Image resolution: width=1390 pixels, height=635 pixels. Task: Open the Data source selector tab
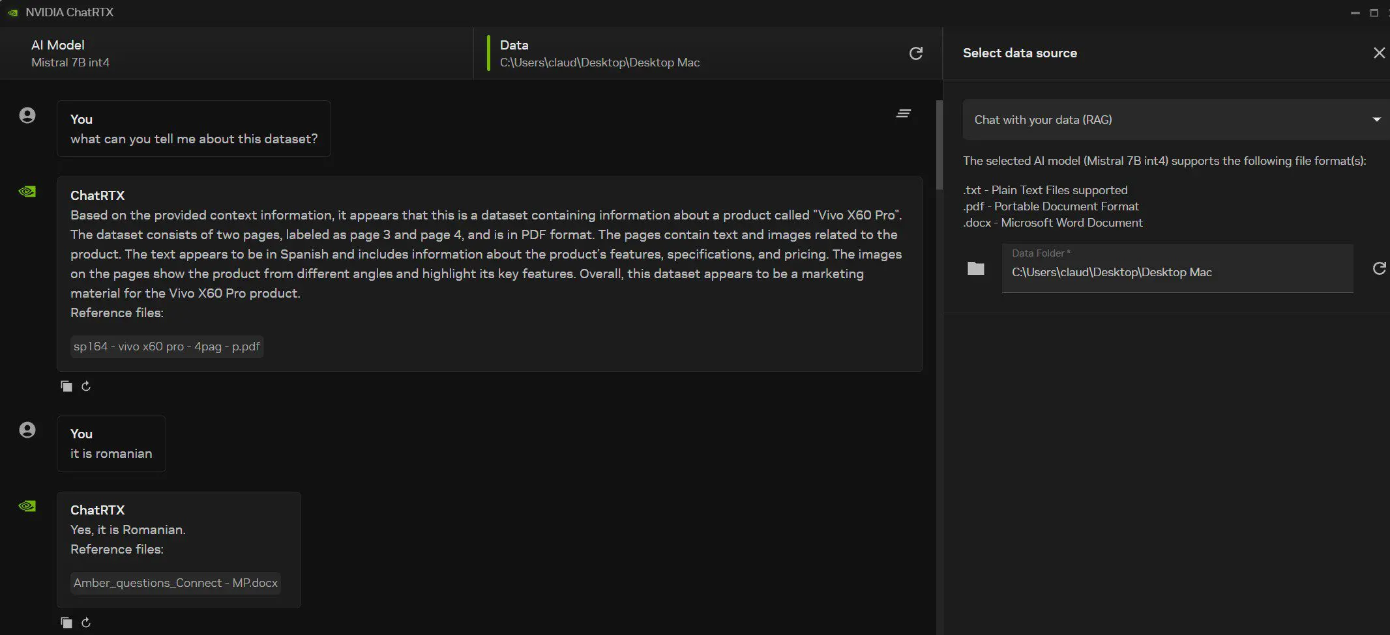point(709,53)
